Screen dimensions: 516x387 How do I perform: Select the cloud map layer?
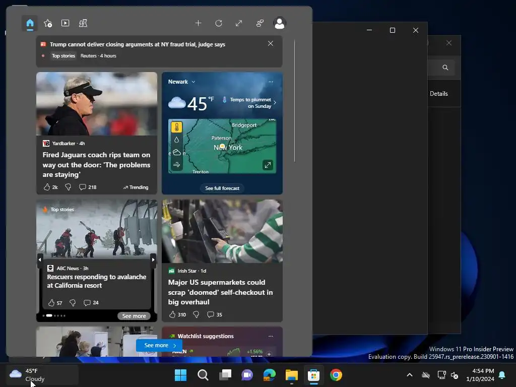coord(177,152)
